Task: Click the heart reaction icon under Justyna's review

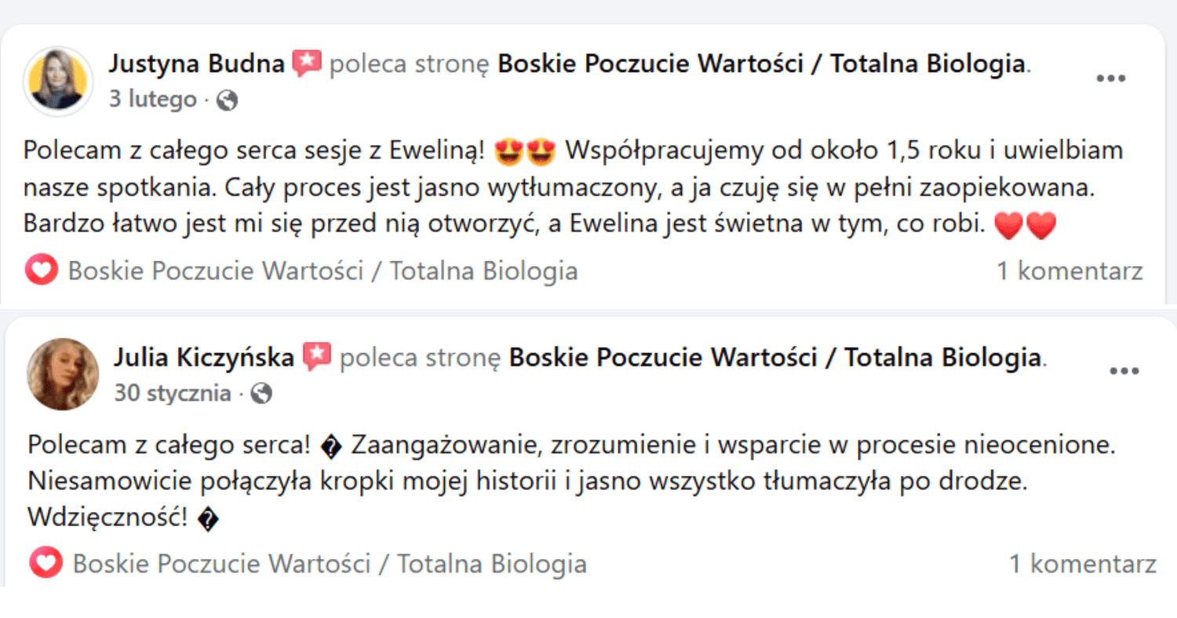Action: pyautogui.click(x=42, y=271)
